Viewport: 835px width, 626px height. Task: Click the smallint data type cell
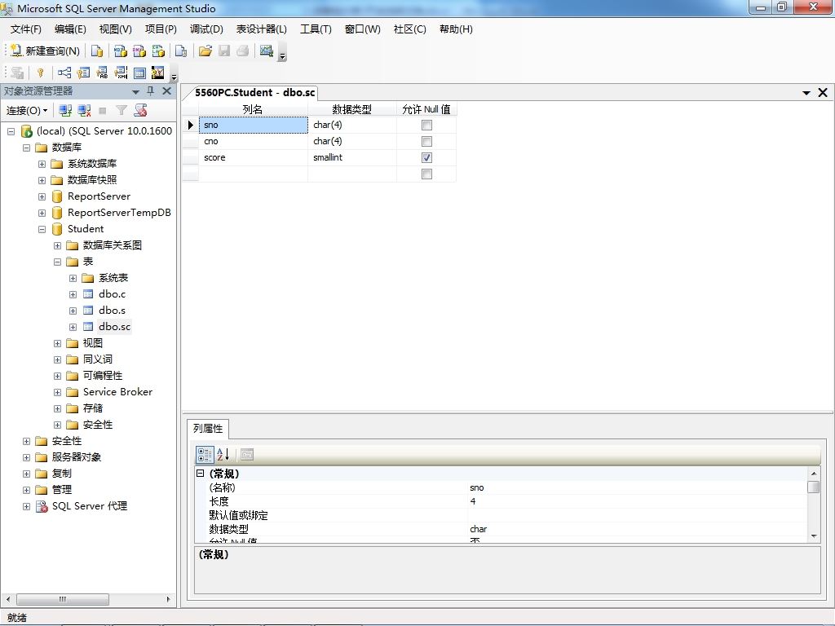coord(352,157)
